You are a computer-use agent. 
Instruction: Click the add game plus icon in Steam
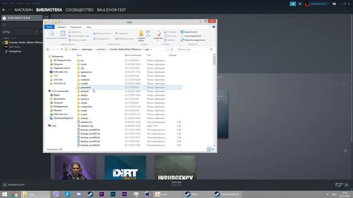(x=5, y=185)
